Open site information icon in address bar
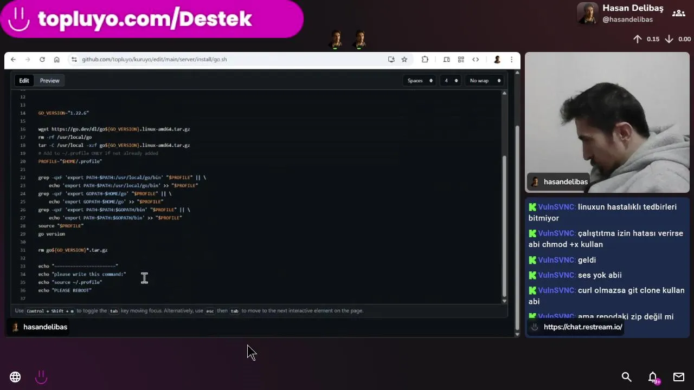 74,60
